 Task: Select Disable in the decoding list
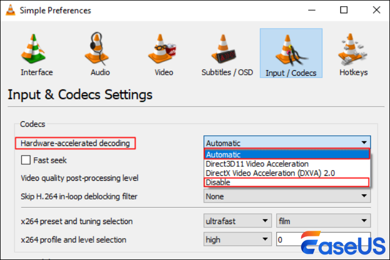(286, 183)
